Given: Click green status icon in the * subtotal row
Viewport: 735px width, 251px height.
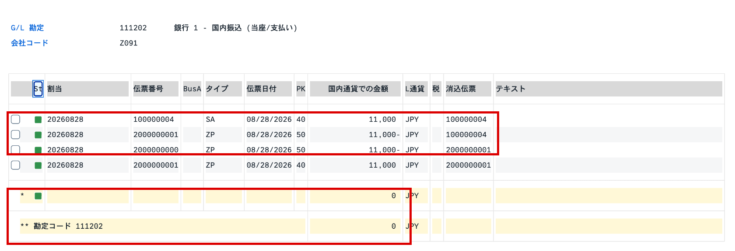Looking at the screenshot, I should point(38,196).
